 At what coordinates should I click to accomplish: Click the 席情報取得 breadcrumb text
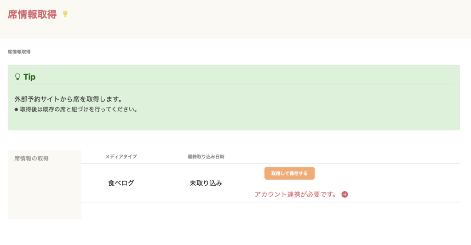coord(19,52)
